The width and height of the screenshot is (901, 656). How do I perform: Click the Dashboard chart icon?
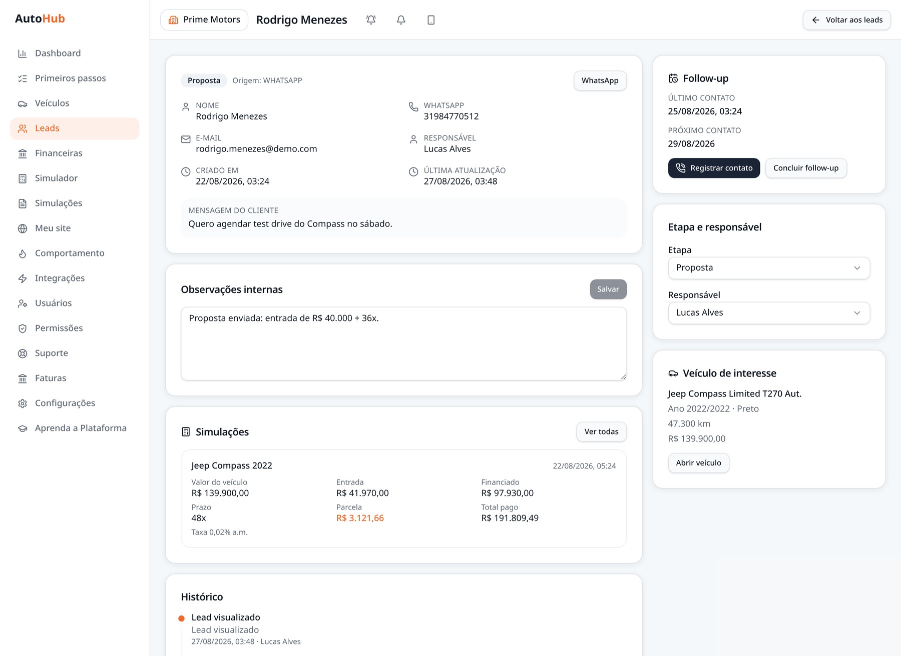(23, 53)
